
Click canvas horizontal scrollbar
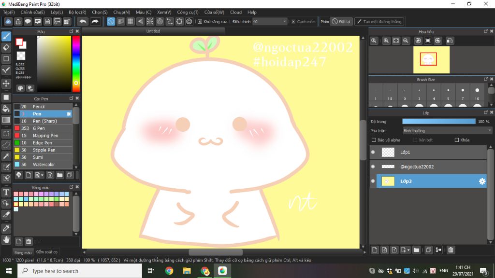click(x=216, y=252)
